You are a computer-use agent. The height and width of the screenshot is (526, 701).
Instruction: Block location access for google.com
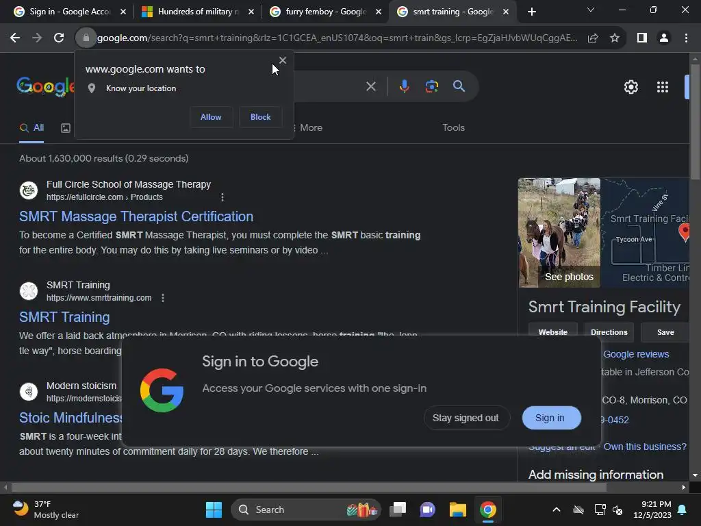tap(261, 116)
